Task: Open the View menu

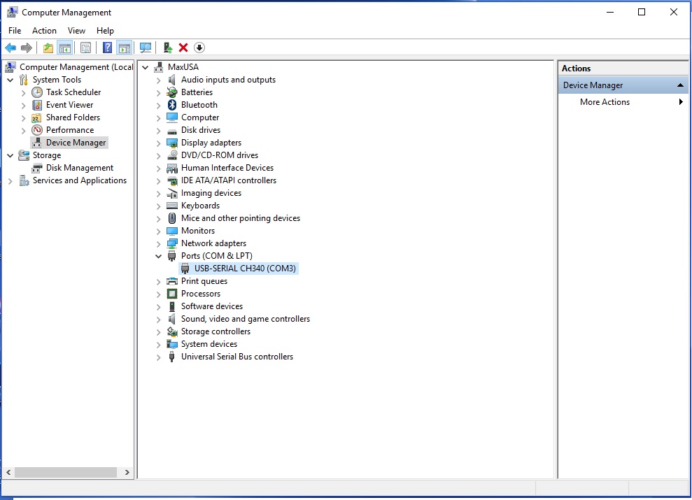Action: click(x=76, y=31)
